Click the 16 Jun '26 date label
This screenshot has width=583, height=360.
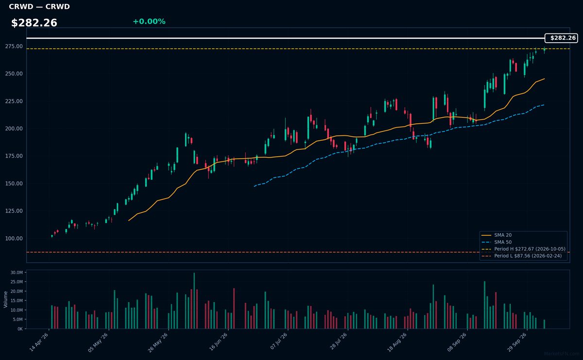(218, 342)
